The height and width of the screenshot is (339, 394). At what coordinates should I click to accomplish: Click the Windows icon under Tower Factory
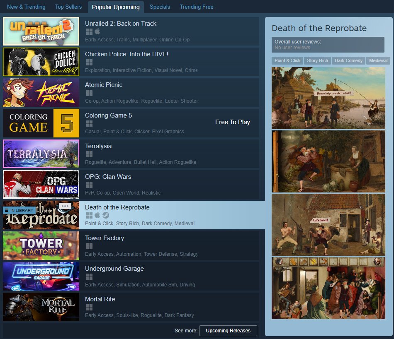click(x=89, y=246)
